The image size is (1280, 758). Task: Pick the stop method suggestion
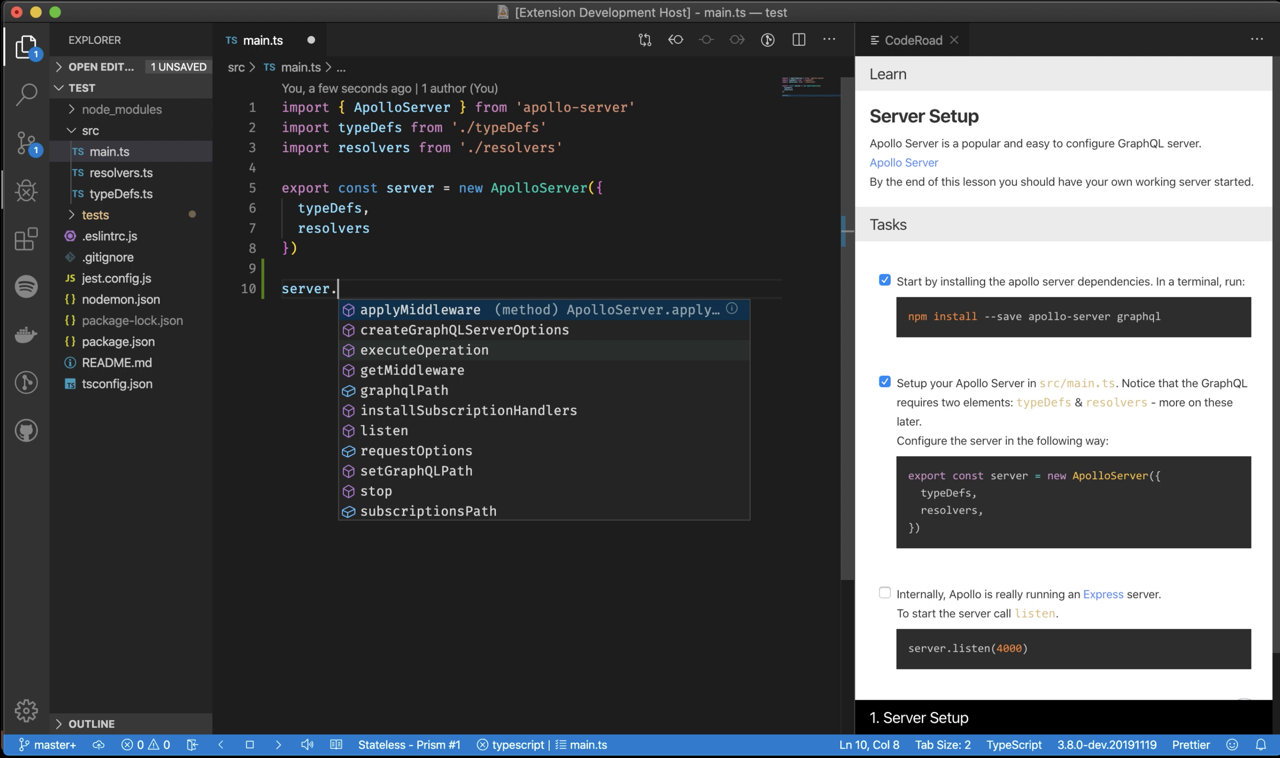pyautogui.click(x=544, y=491)
